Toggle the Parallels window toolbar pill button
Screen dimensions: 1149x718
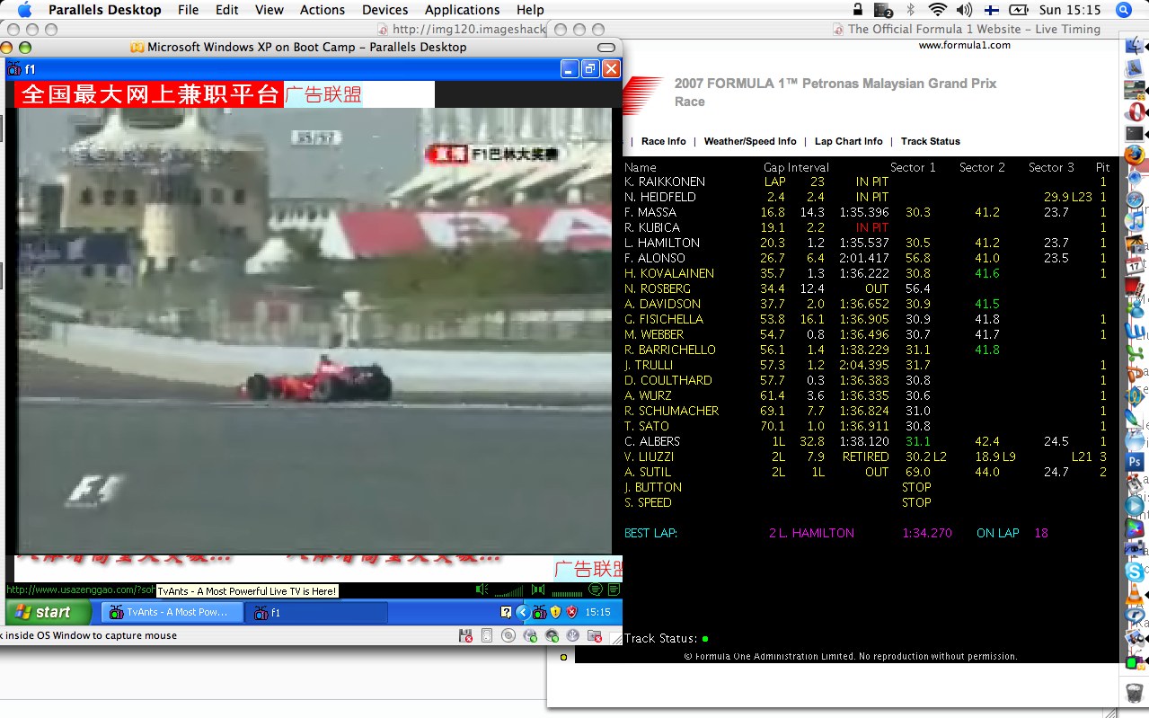606,47
